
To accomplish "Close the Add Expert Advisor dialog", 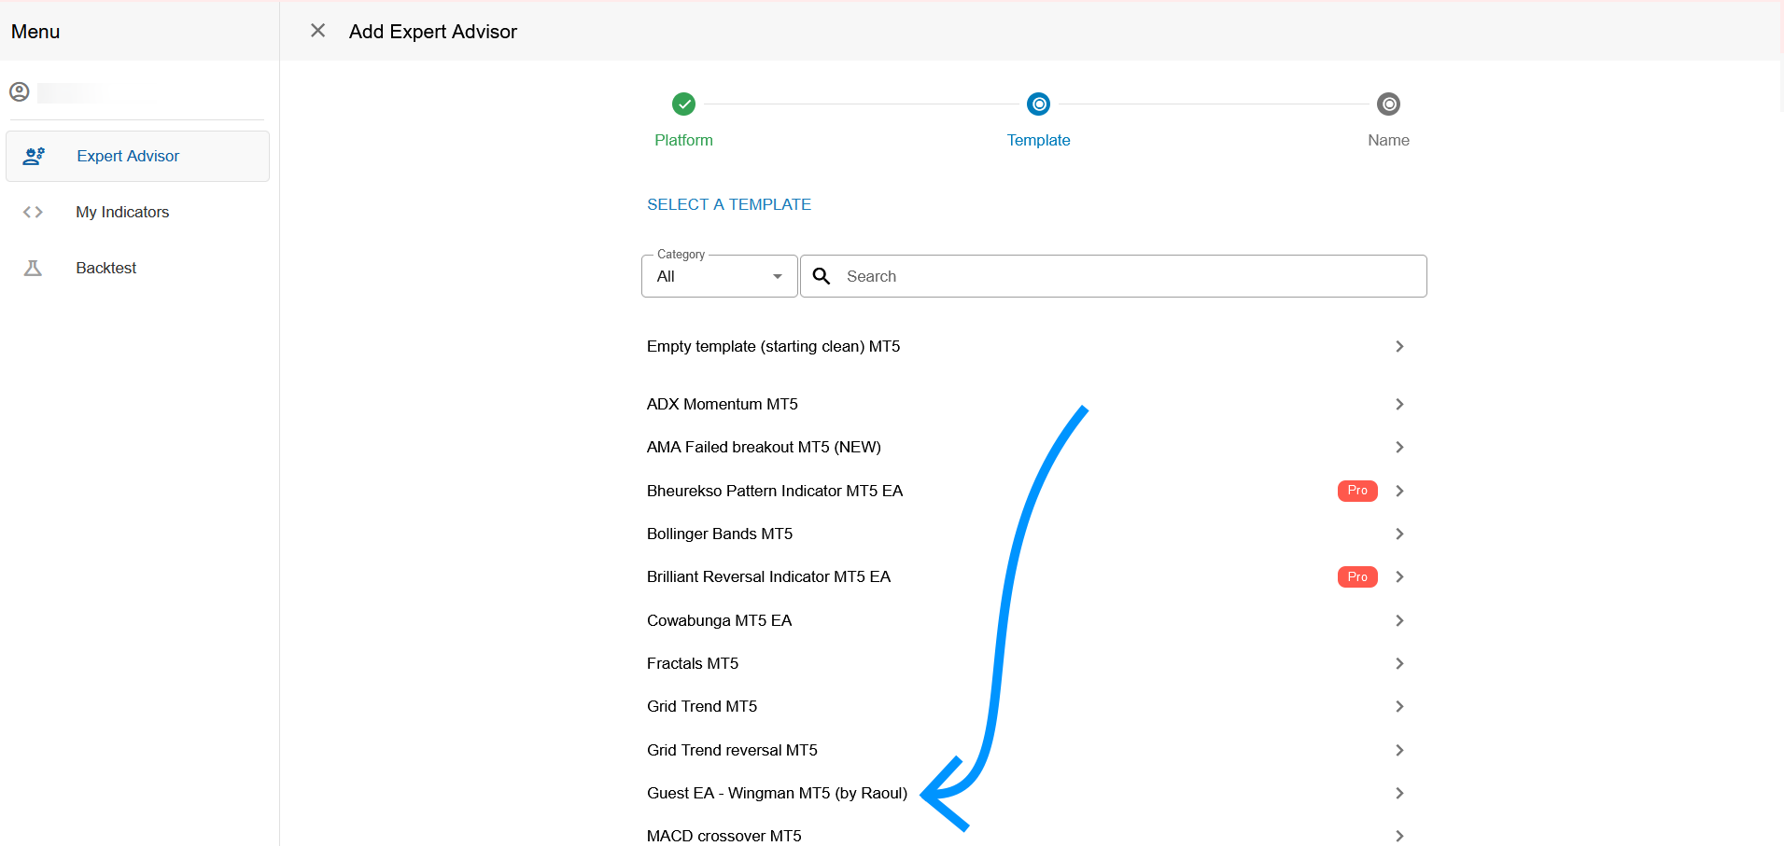I will pyautogui.click(x=317, y=31).
